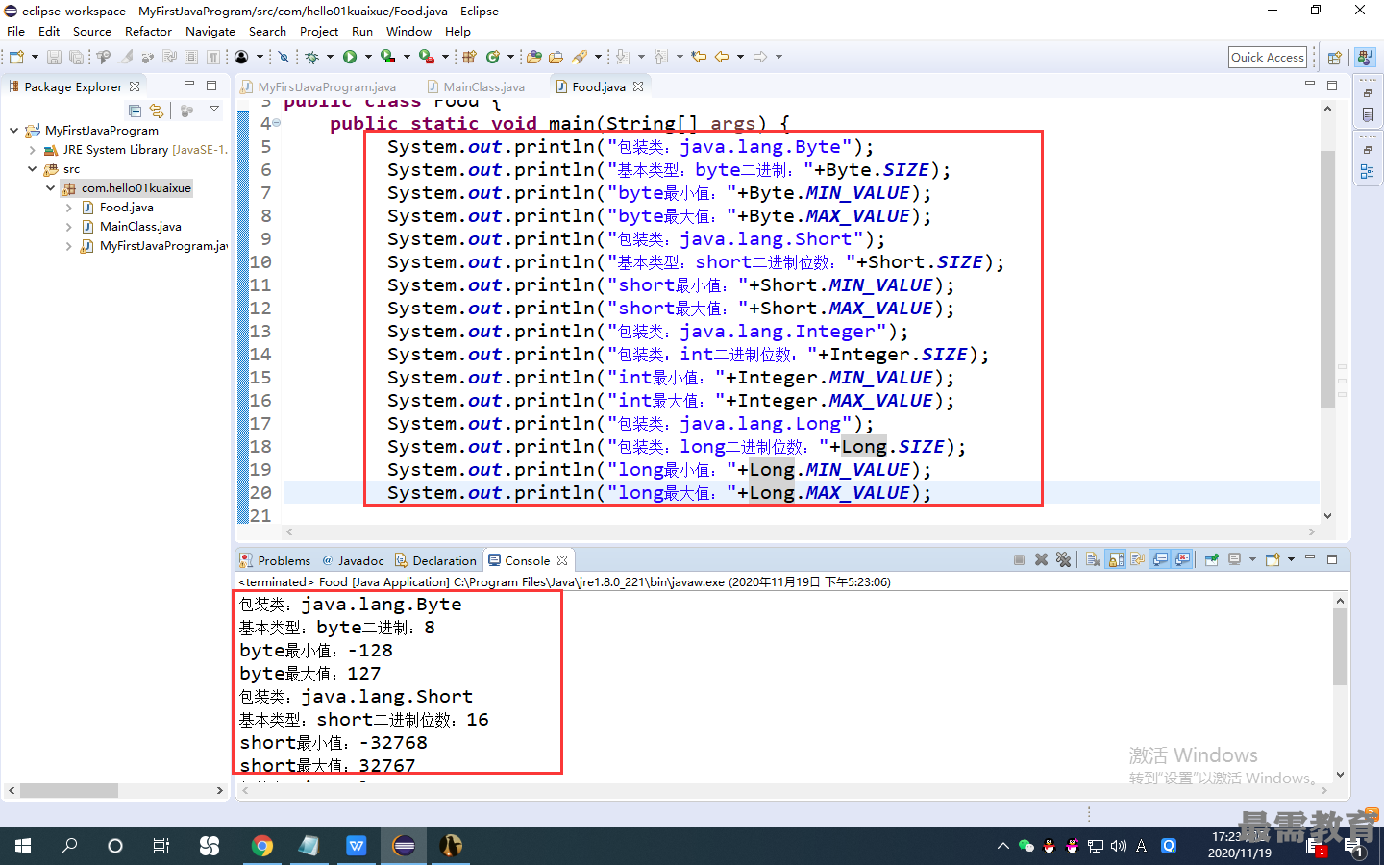Click New Java Class icon
Image resolution: width=1384 pixels, height=865 pixels.
pos(493,57)
